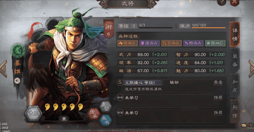
Task: Open the 列传 tab
Action: pyautogui.click(x=235, y=111)
